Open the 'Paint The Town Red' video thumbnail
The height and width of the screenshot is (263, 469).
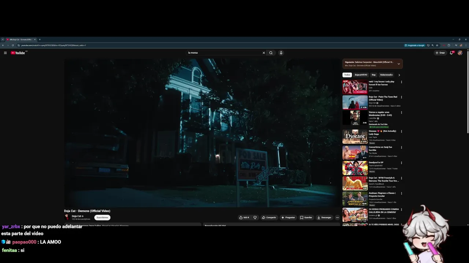(x=355, y=103)
